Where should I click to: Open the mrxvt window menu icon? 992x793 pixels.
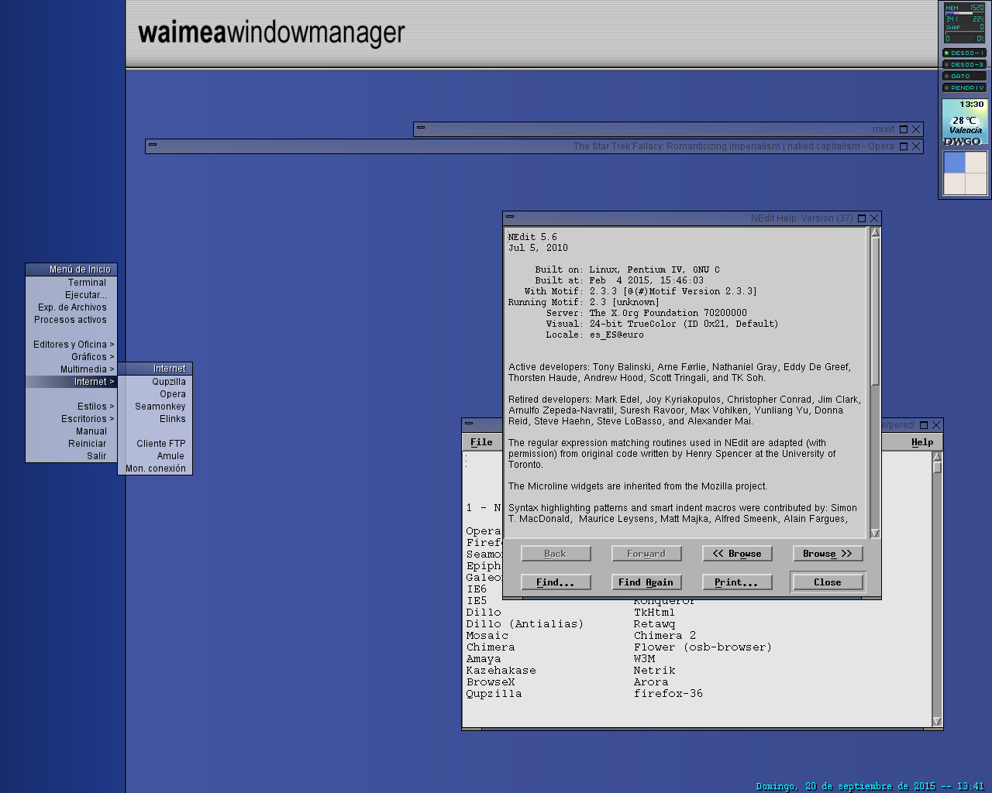(421, 128)
